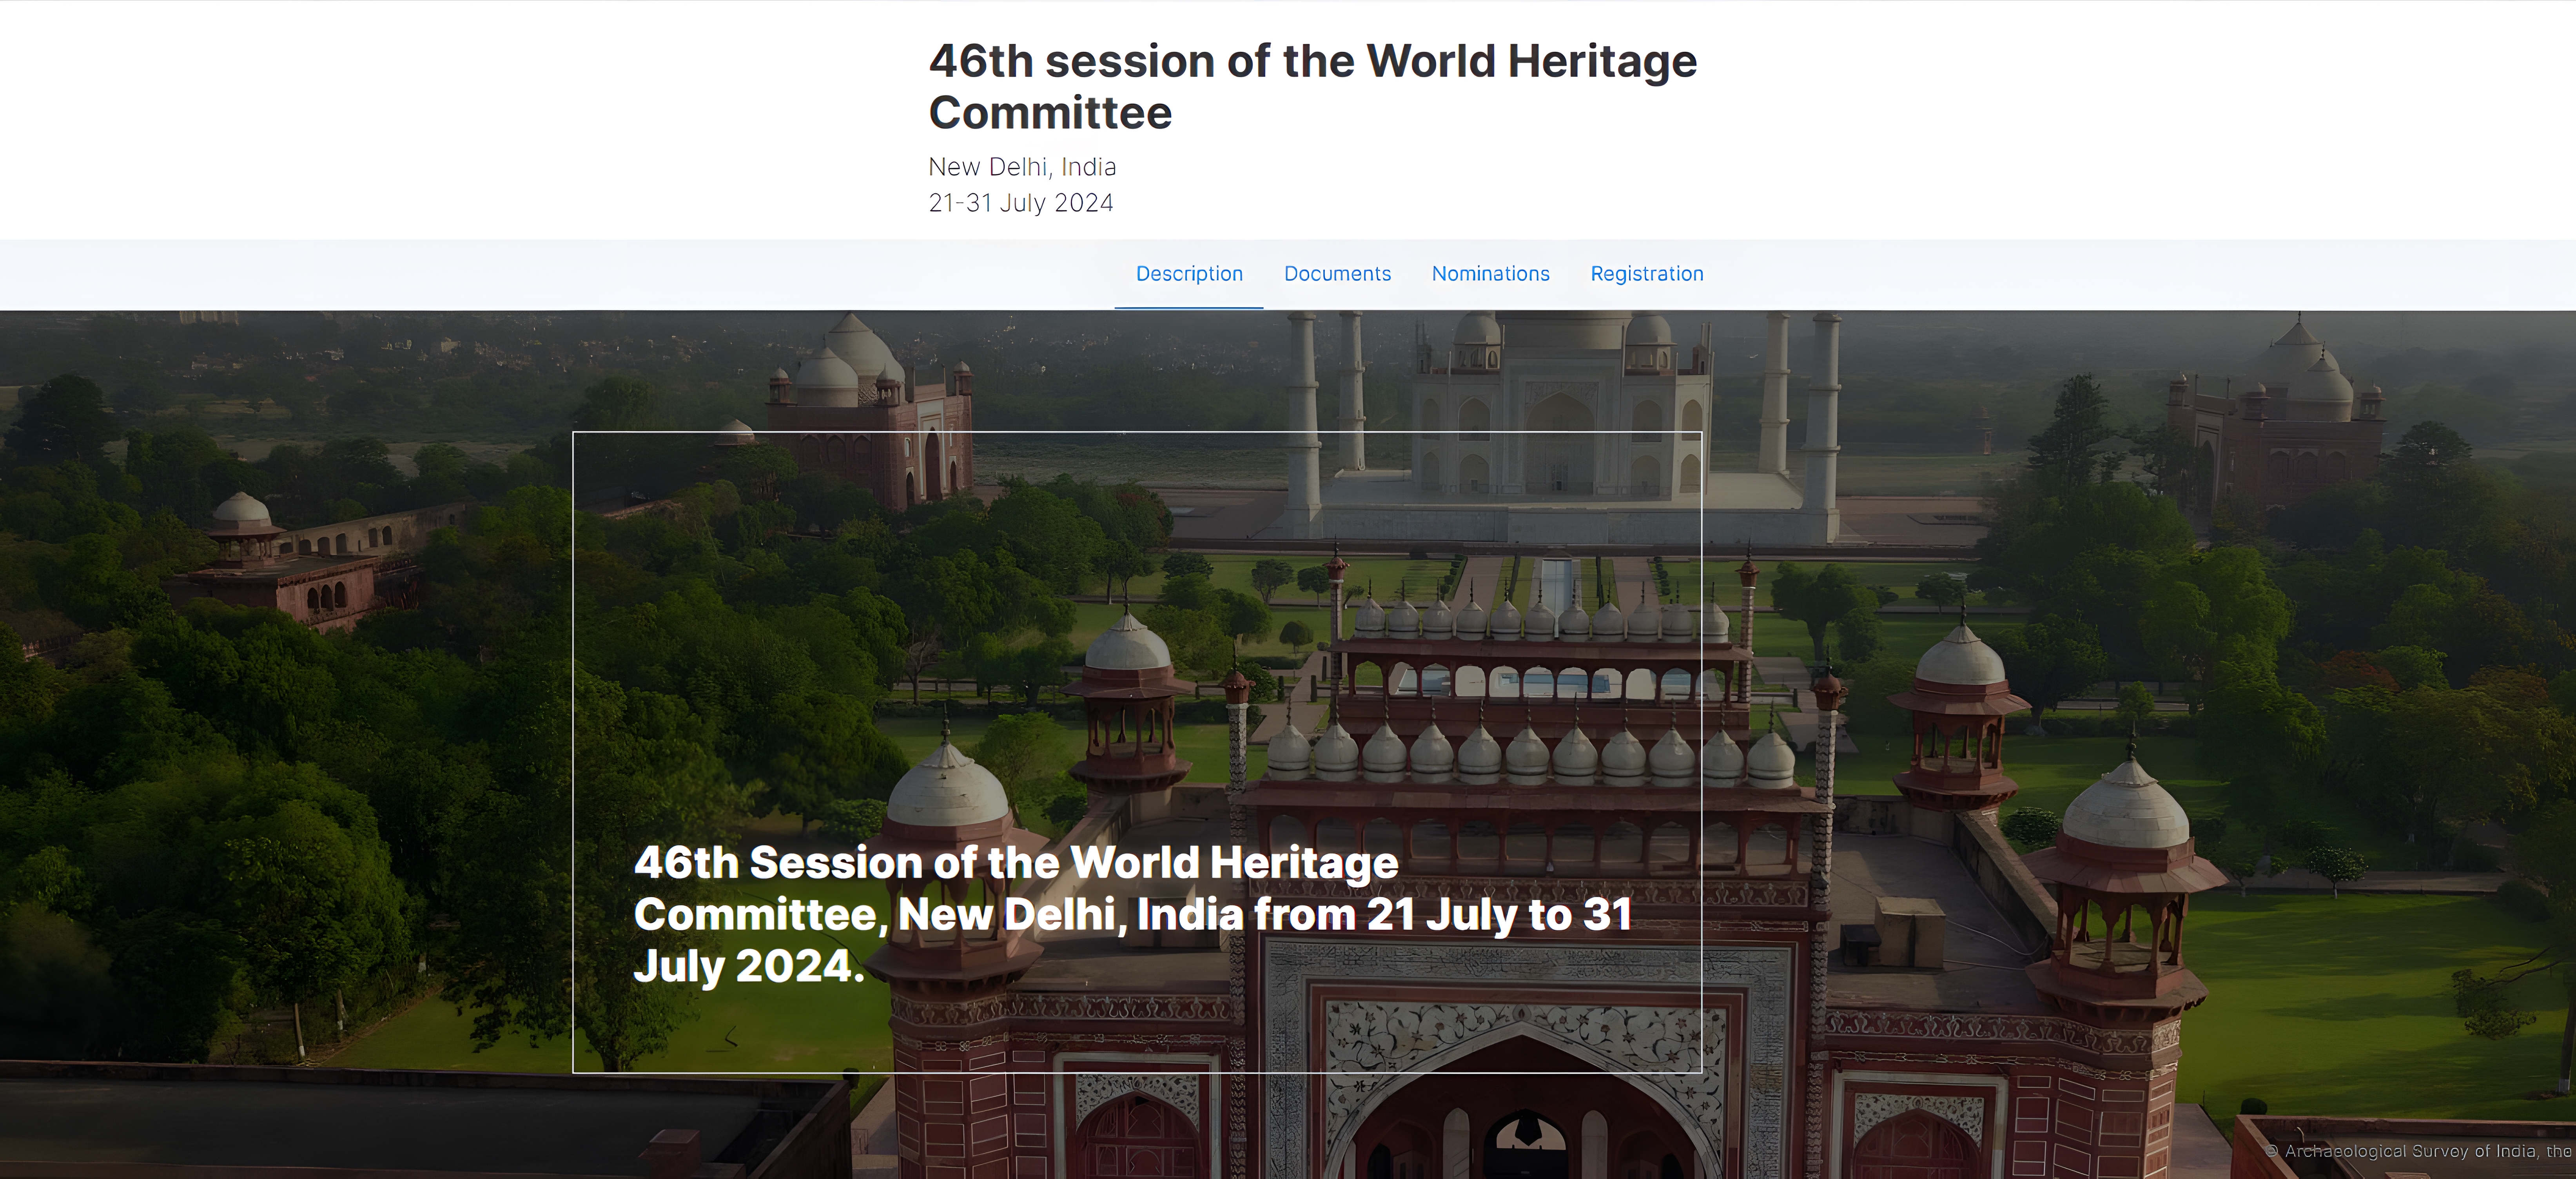Click the blue underline beneath Description tab
This screenshot has height=1179, width=2576.
pyautogui.click(x=1188, y=307)
